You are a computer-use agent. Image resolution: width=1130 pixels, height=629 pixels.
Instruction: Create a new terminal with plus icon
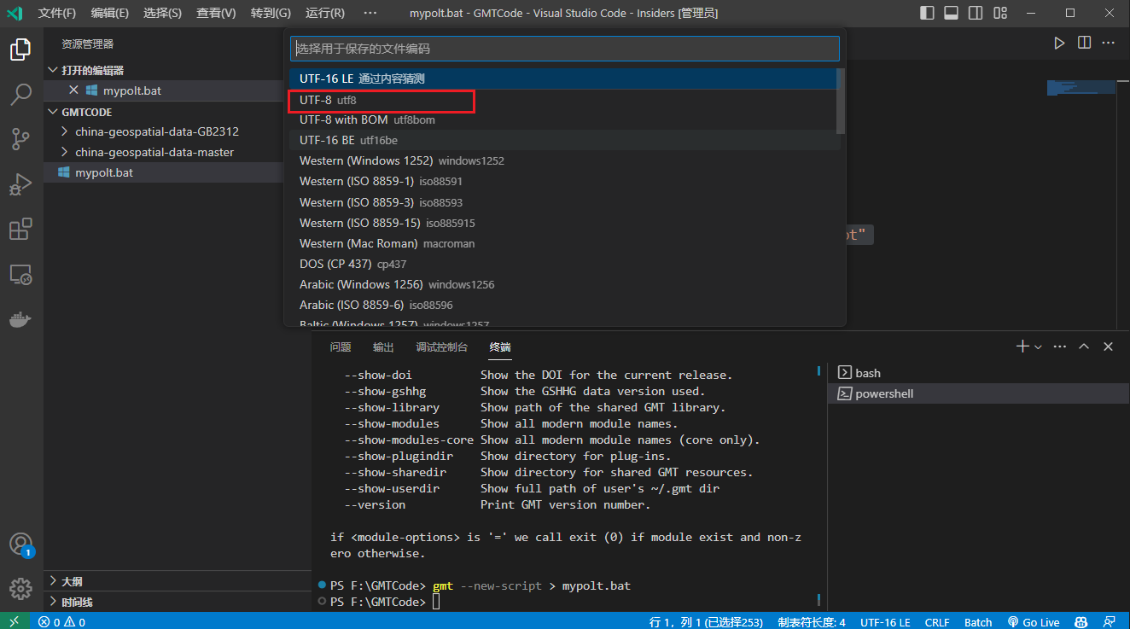pos(1022,347)
